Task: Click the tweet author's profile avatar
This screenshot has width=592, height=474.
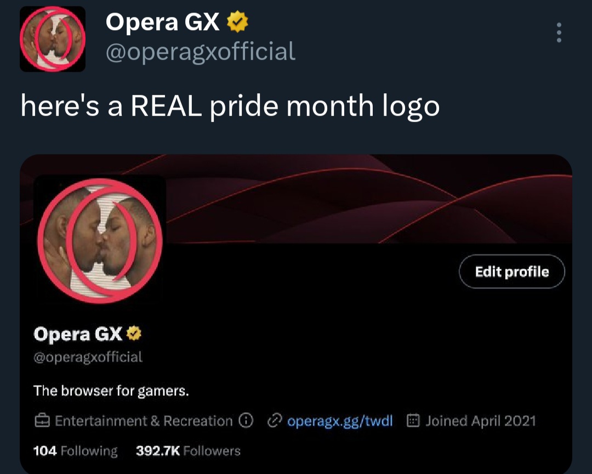Action: click(x=53, y=39)
